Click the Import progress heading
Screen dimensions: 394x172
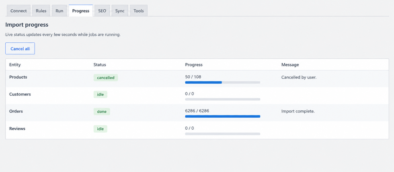[x=27, y=25]
